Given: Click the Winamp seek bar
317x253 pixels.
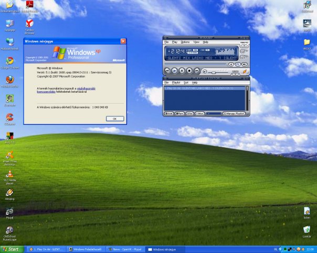Looking at the screenshot, I should click(195, 64).
